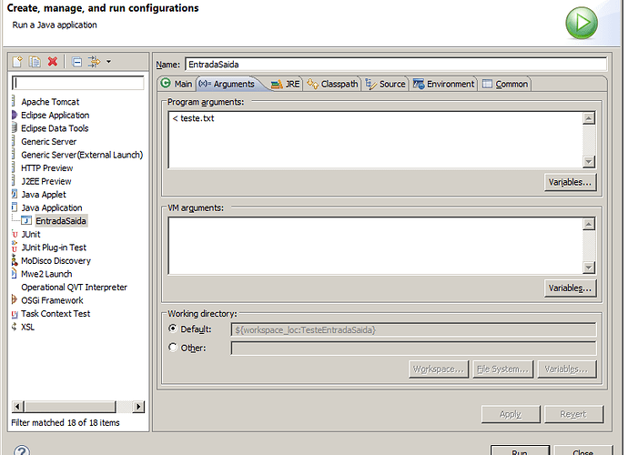Click the horizontal scrollbar thumb in list
The image size is (628, 455).
tap(70, 407)
